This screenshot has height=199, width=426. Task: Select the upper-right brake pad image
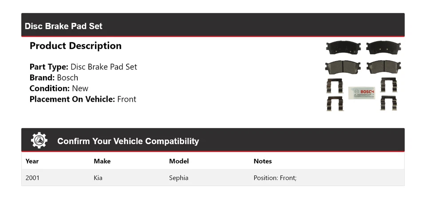click(384, 47)
